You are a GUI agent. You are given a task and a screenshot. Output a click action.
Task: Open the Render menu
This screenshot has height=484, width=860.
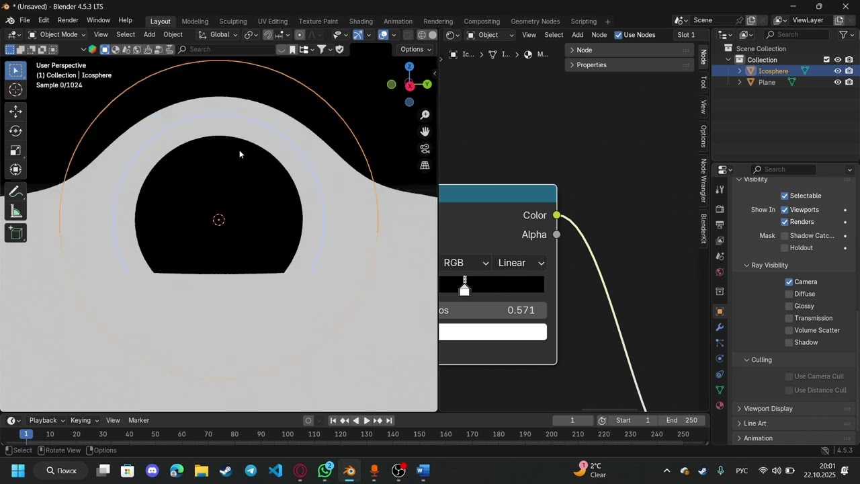click(x=68, y=20)
